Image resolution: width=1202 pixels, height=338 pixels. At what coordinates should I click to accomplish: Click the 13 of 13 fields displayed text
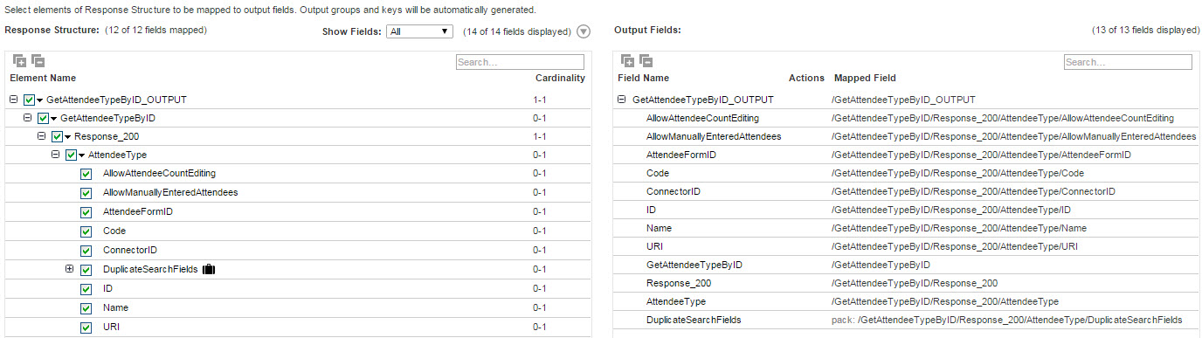click(1146, 30)
